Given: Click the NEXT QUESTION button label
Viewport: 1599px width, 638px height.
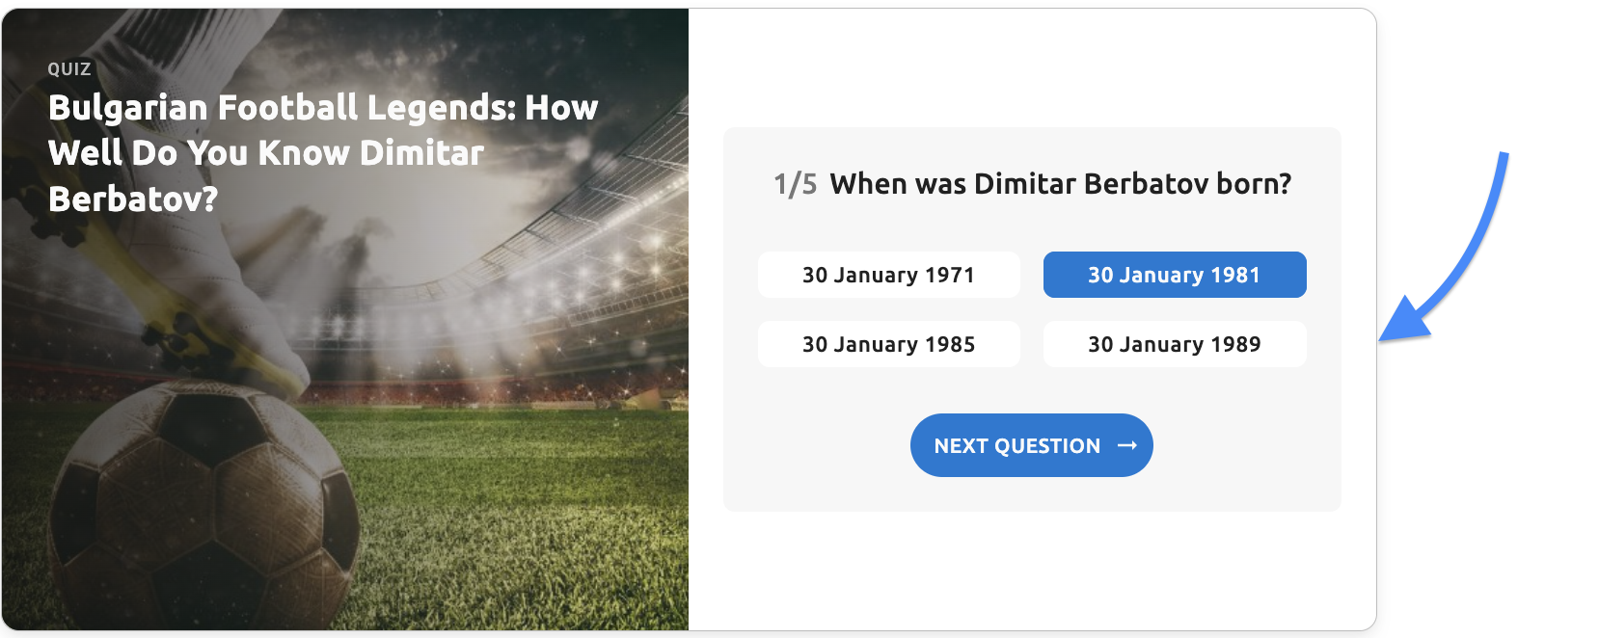Looking at the screenshot, I should [1016, 446].
